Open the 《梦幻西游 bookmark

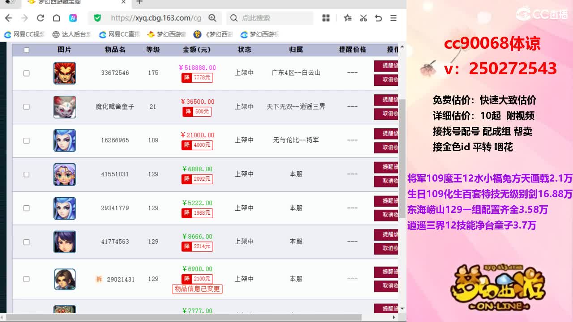213,34
